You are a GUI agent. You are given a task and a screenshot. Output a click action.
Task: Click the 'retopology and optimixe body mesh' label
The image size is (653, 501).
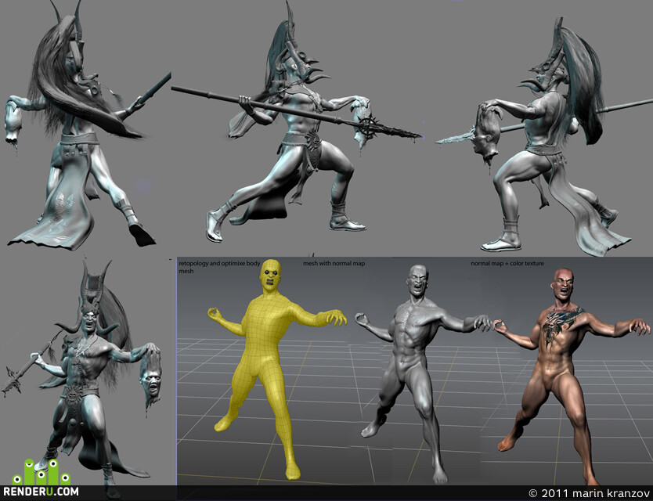tap(219, 267)
